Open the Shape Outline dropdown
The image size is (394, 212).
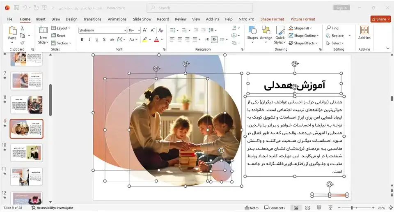coord(304,35)
